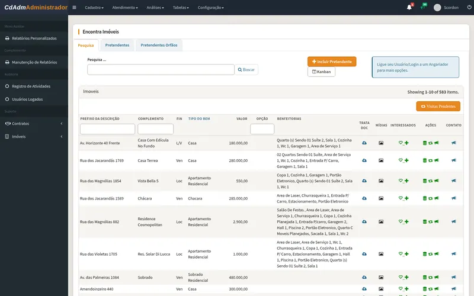Click the 'Ligue seu Usuário/Login' info box
The image size is (474, 296).
click(x=415, y=67)
